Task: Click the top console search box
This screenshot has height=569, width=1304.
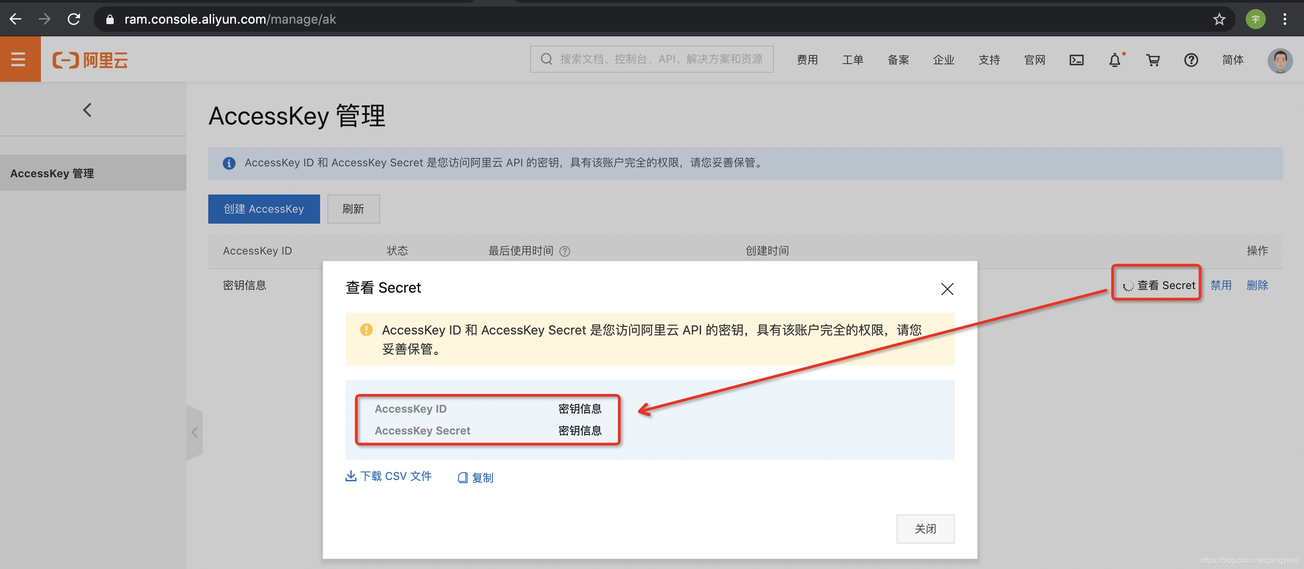Action: pos(652,59)
